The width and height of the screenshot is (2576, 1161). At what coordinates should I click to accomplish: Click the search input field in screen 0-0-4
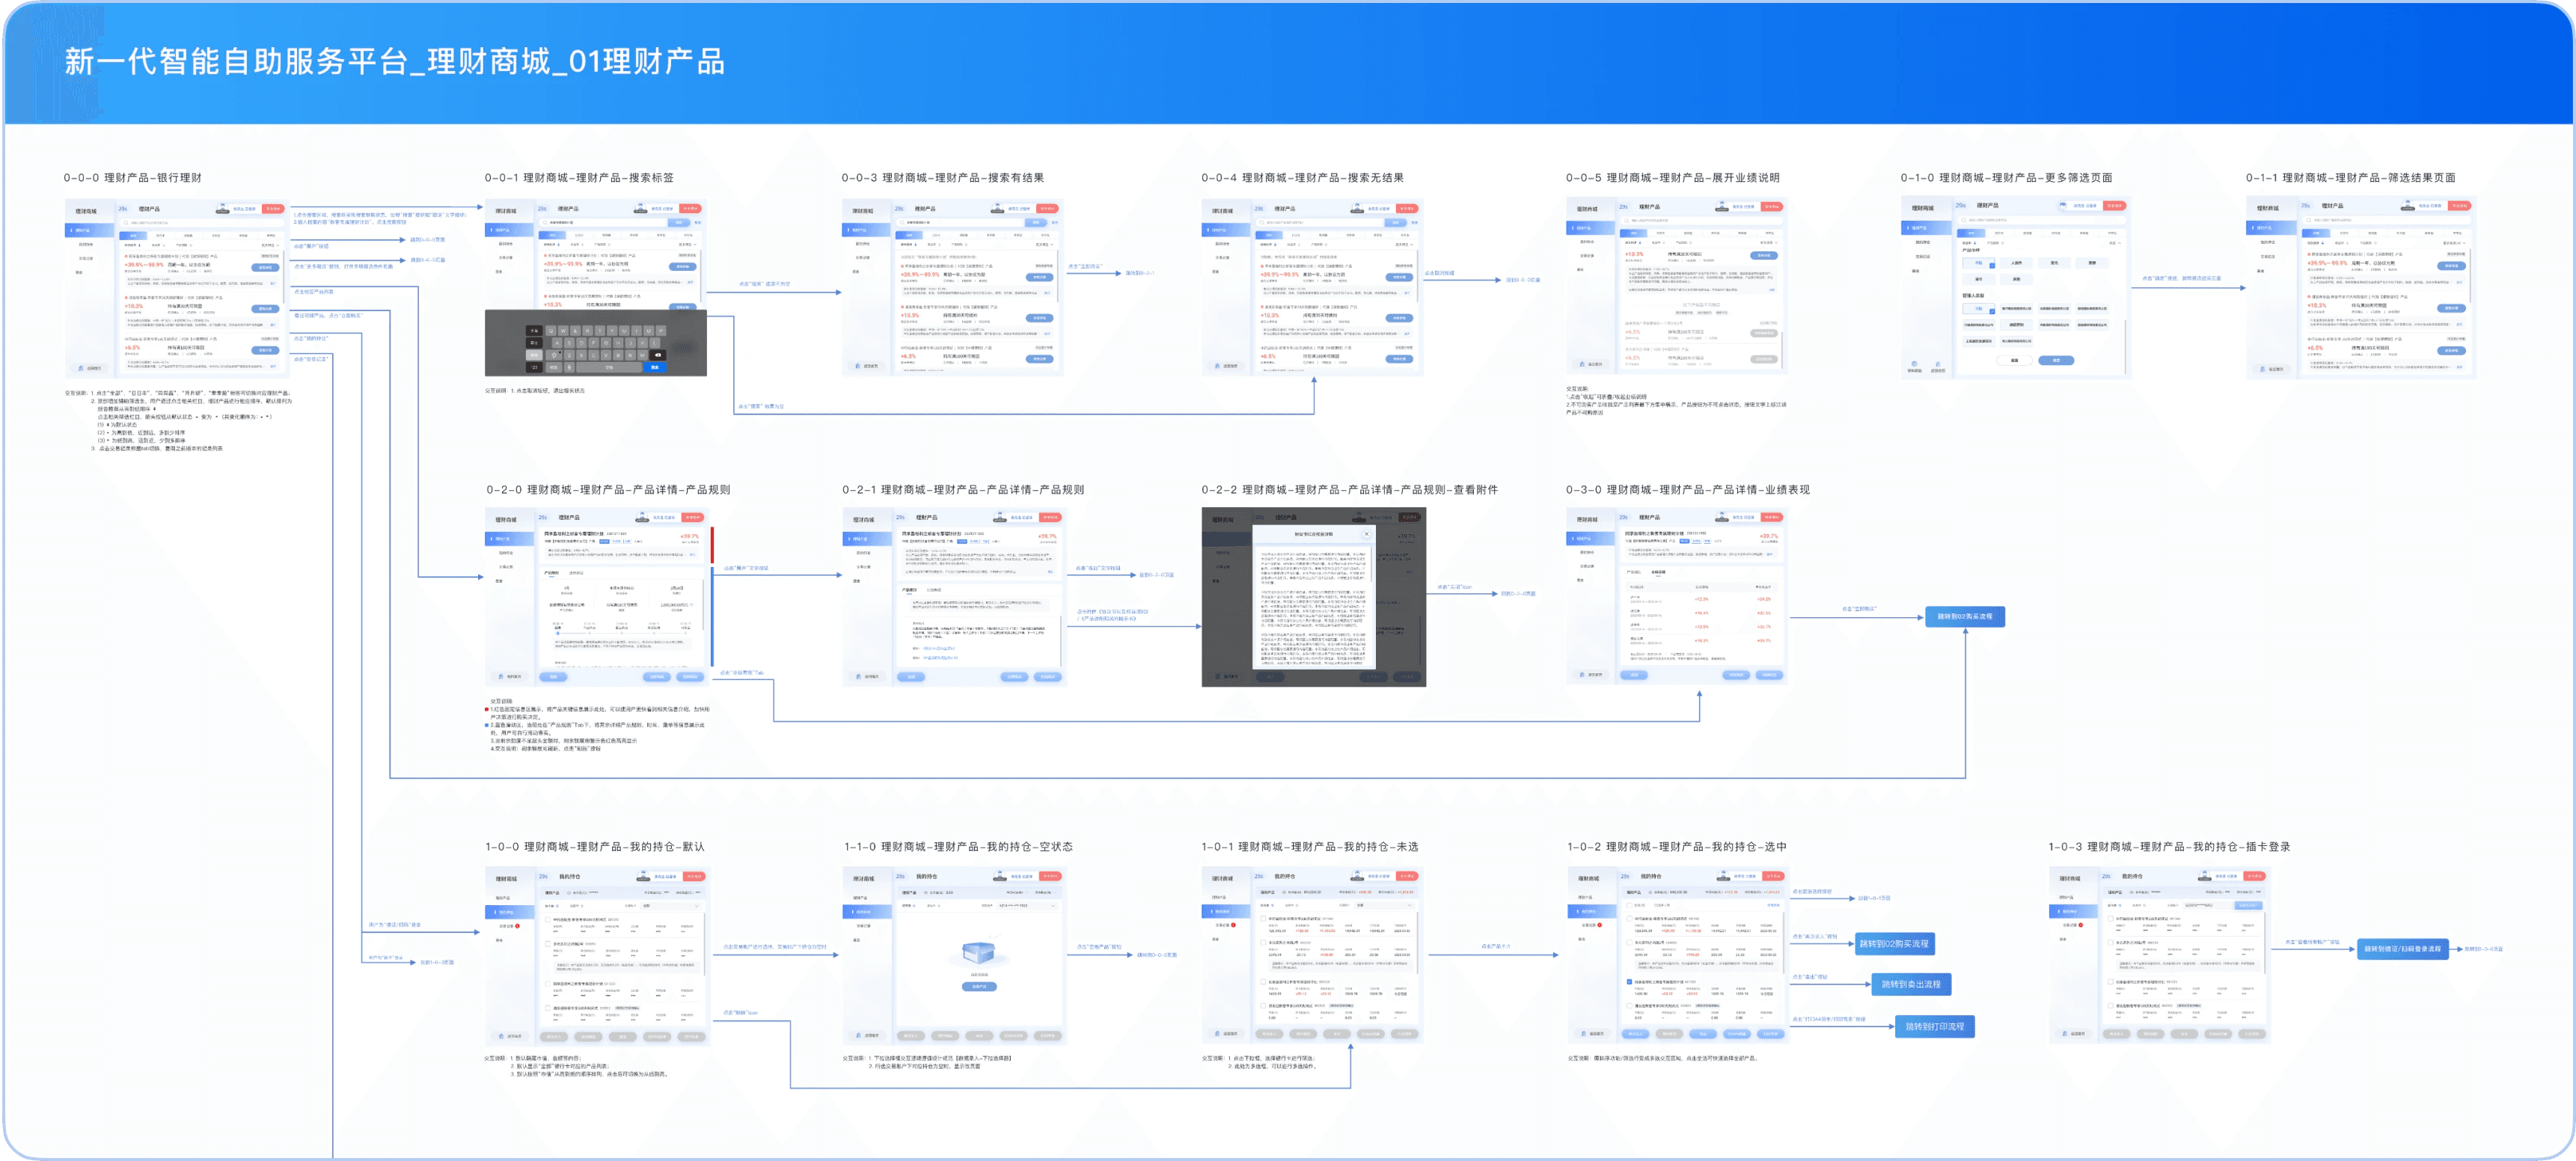tap(1320, 222)
